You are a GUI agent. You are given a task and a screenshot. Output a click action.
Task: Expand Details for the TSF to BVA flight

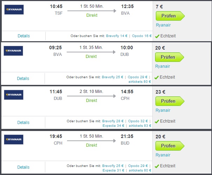(24, 36)
